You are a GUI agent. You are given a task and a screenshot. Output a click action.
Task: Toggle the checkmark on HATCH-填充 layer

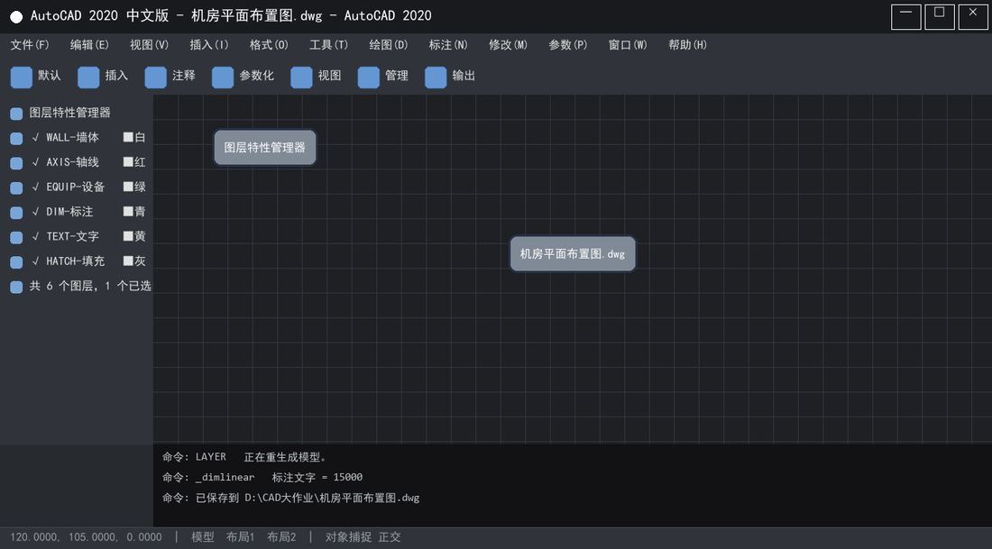35,261
